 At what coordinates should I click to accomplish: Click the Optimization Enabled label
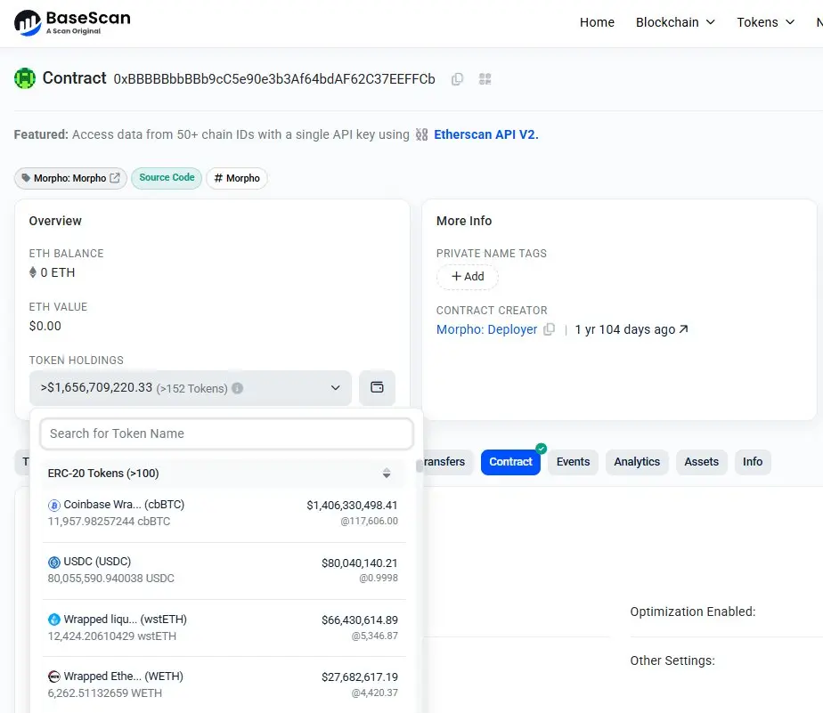693,612
